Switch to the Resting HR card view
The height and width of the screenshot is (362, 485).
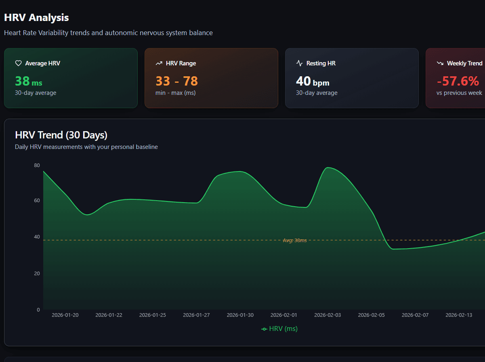[x=352, y=78]
